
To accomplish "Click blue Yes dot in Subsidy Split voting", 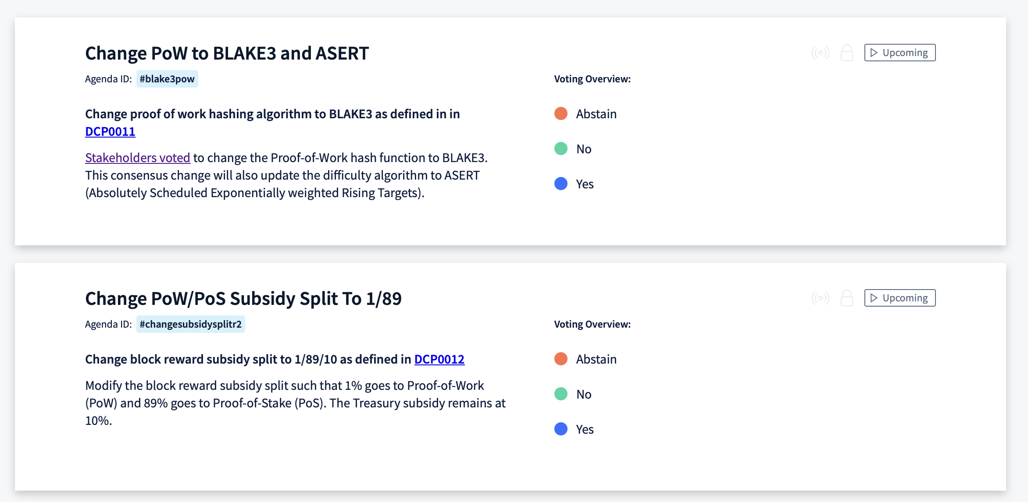I will 561,429.
